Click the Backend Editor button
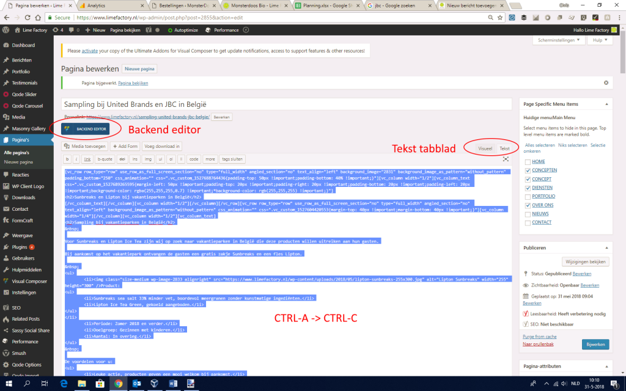 86,129
